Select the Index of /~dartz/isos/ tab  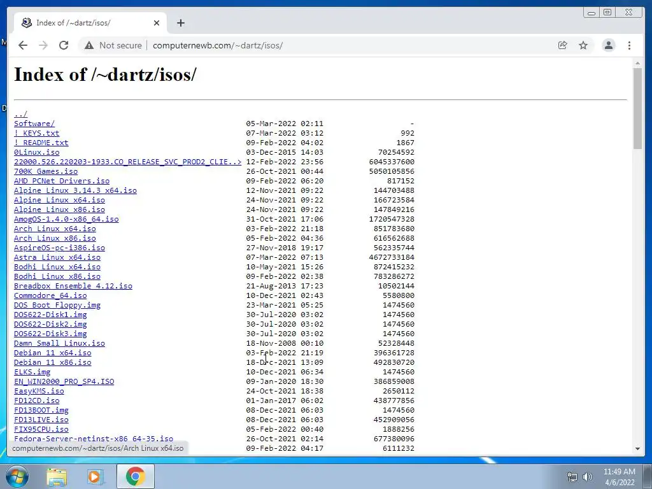coord(90,23)
